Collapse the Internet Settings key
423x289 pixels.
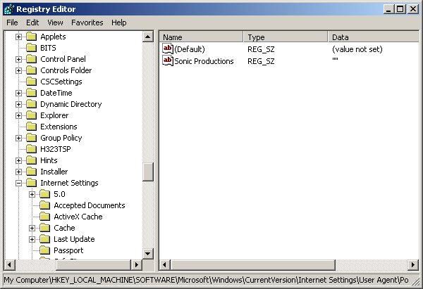click(x=18, y=183)
